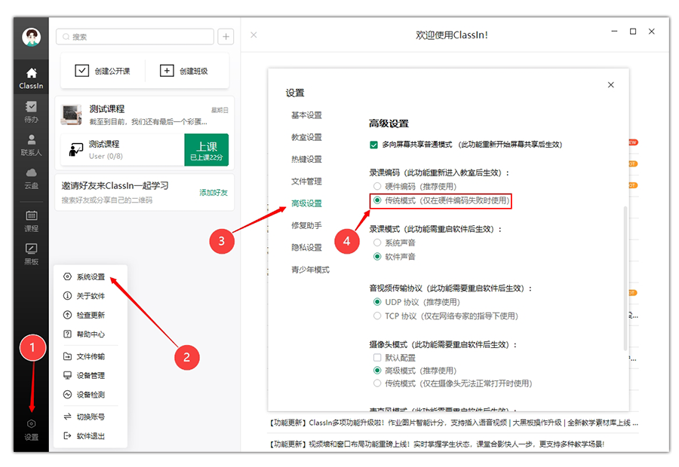Select 软件声音 radio button
Image resolution: width=679 pixels, height=467 pixels.
coord(377,256)
